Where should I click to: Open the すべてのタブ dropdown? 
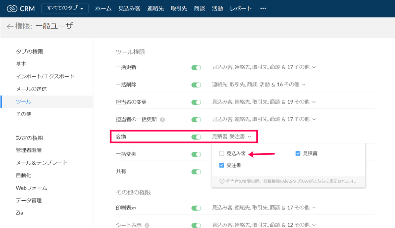(x=65, y=9)
